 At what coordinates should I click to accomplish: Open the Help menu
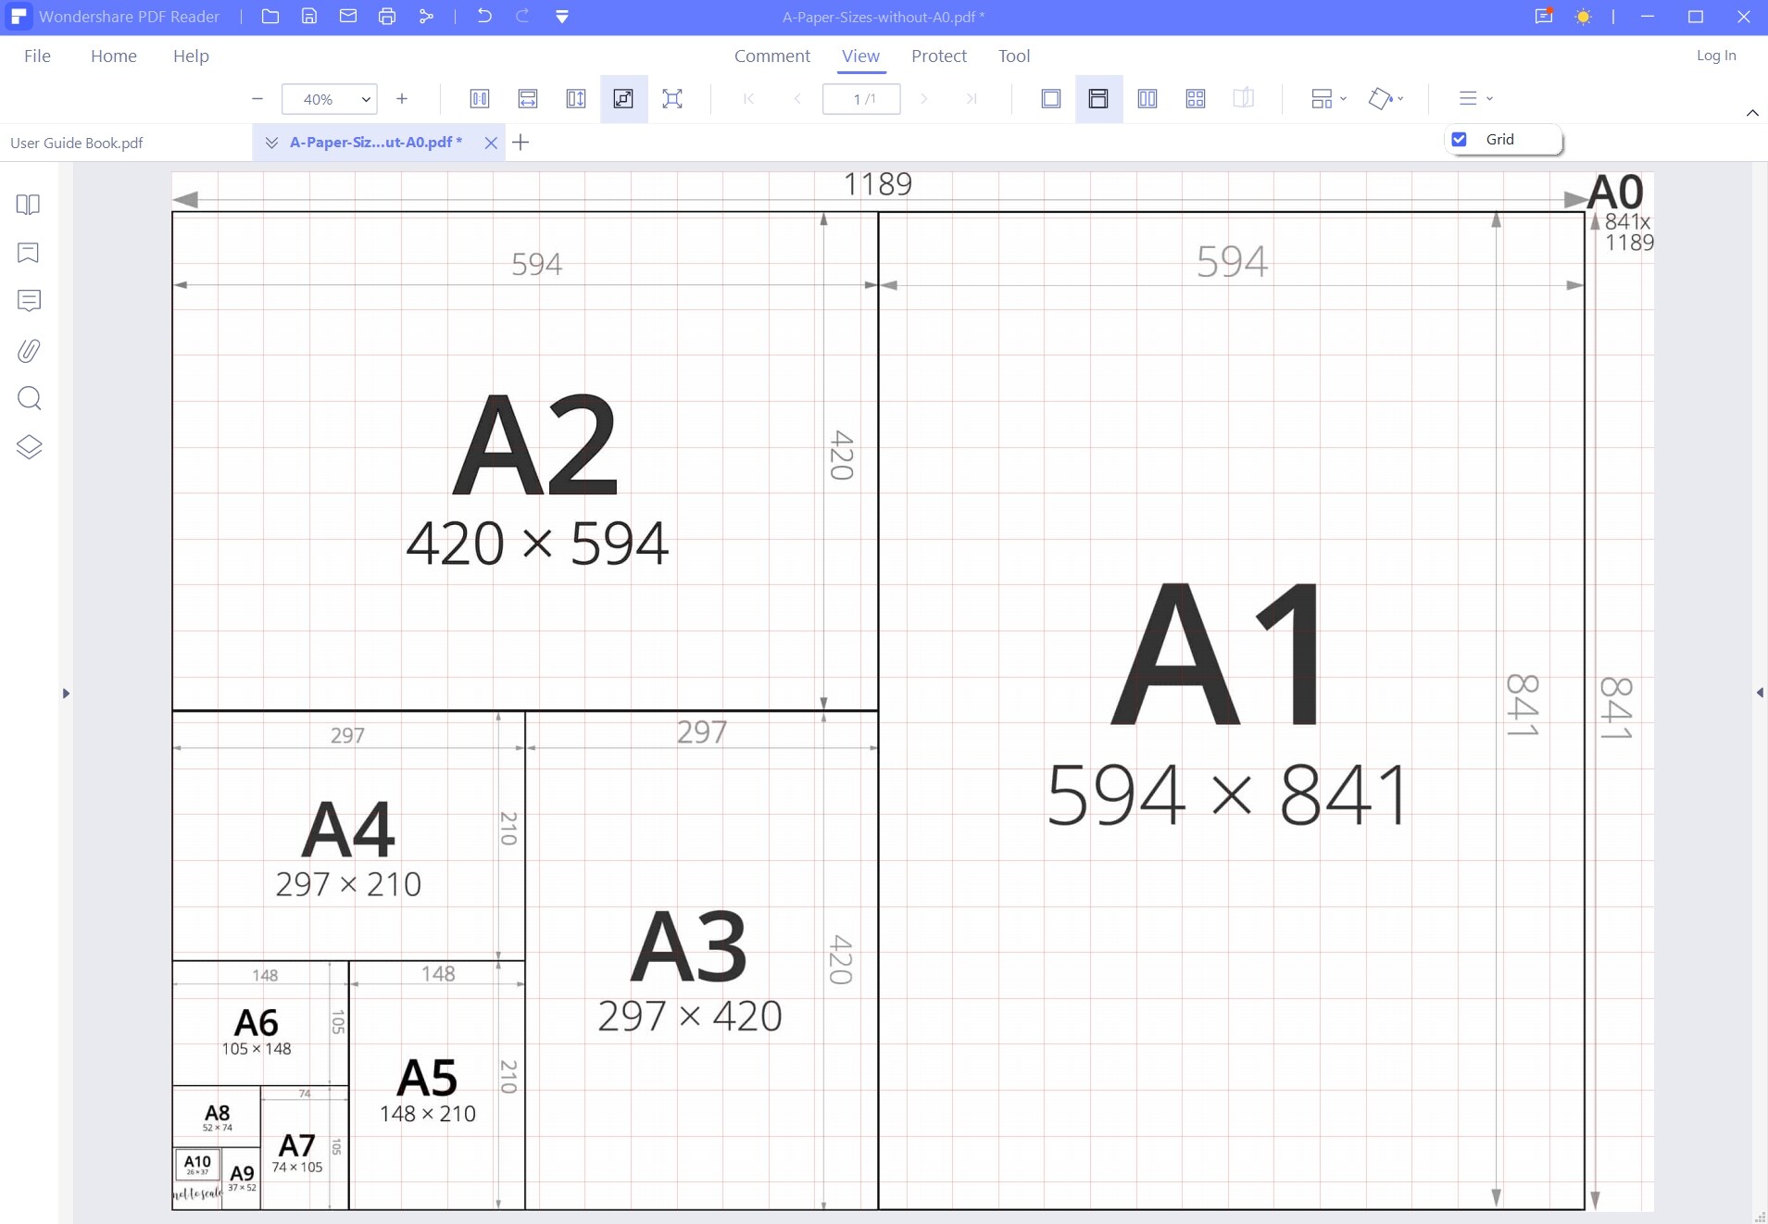pos(191,56)
